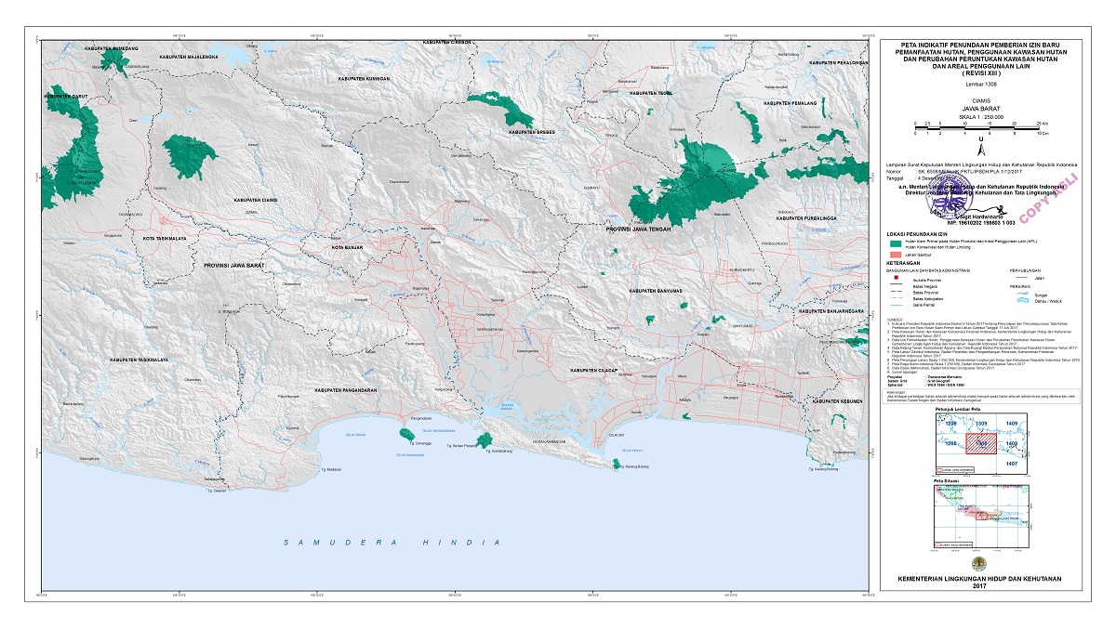The height and width of the screenshot is (629, 1116).
Task: Click the 'KABUPATEN PANGANDARAN' map label
Action: pyautogui.click(x=344, y=391)
